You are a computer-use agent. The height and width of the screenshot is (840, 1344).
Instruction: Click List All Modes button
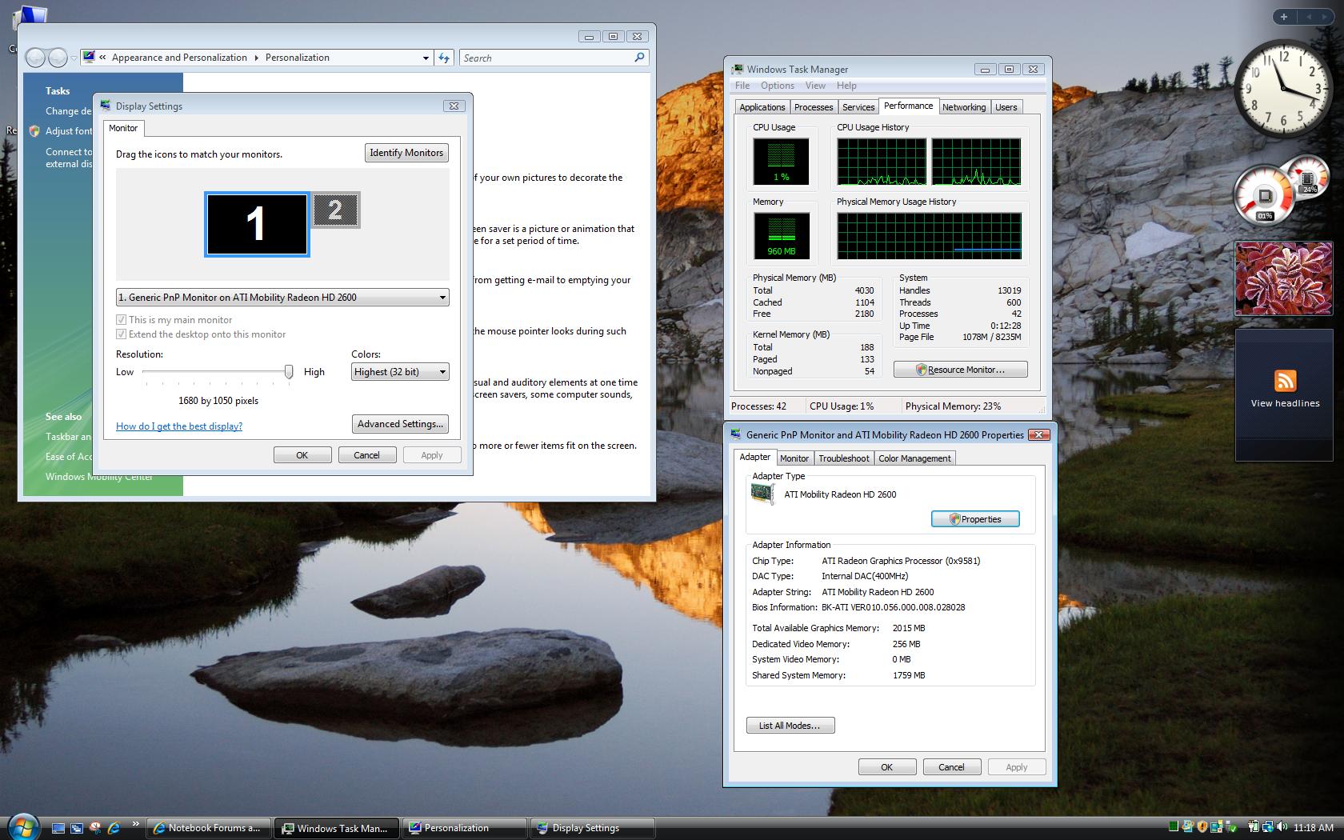point(790,726)
